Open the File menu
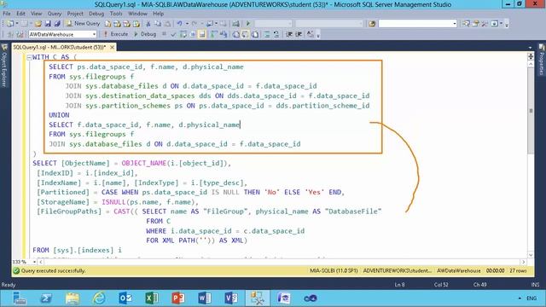The height and width of the screenshot is (307, 546). pyautogui.click(x=7, y=14)
